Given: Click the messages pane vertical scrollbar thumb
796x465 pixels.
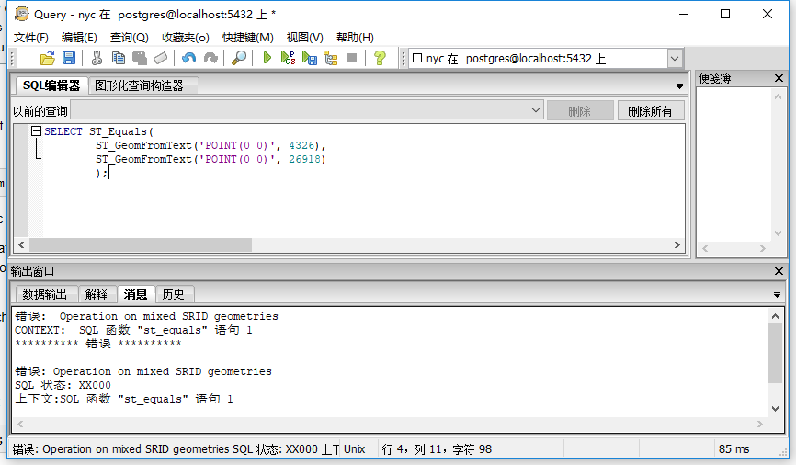Looking at the screenshot, I should [775, 354].
